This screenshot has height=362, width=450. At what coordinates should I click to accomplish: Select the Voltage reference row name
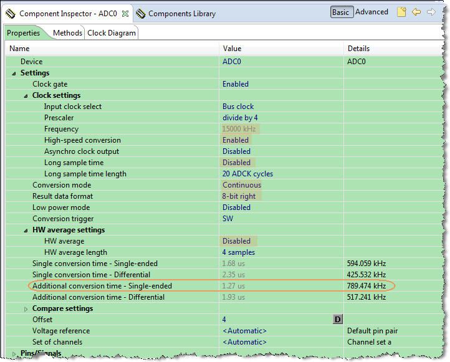[x=61, y=330]
